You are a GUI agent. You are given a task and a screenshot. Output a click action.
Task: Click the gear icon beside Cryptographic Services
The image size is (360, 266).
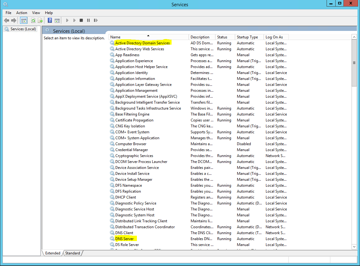112,155
